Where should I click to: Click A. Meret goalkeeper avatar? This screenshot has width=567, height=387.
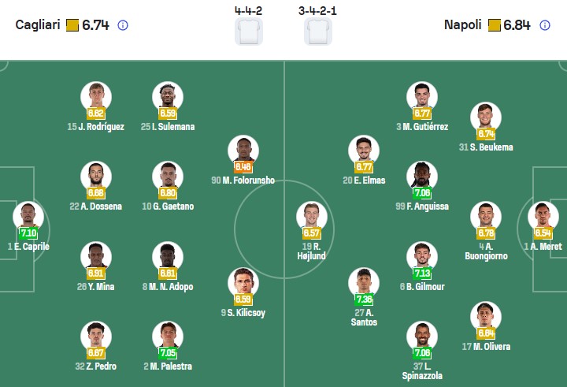coord(543,215)
